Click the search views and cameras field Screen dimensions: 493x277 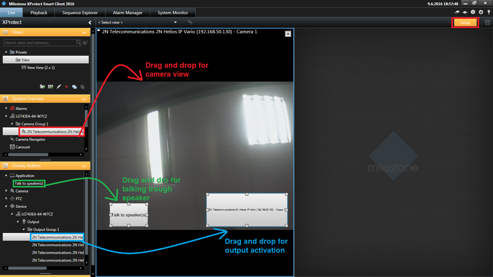tap(40, 43)
